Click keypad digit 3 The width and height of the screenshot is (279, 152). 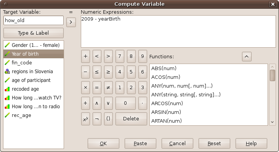[x=143, y=88]
